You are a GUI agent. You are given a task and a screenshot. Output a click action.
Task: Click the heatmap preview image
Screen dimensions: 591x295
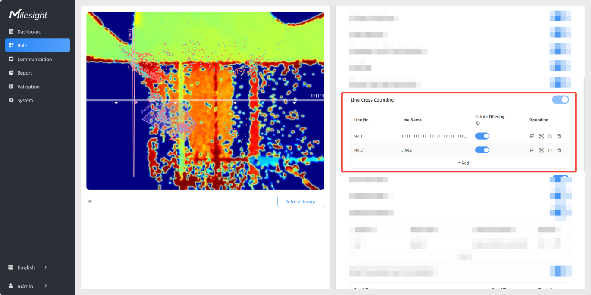coord(205,101)
